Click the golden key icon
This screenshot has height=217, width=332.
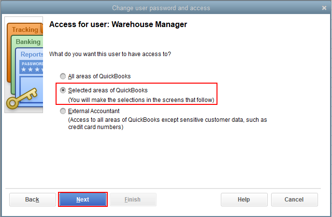[19, 99]
